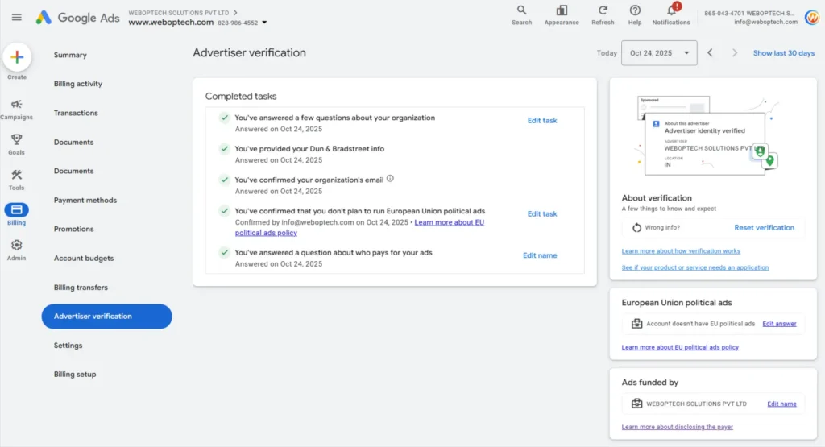Go to the previous date period arrow
Image resolution: width=825 pixels, height=447 pixels.
[x=710, y=52]
